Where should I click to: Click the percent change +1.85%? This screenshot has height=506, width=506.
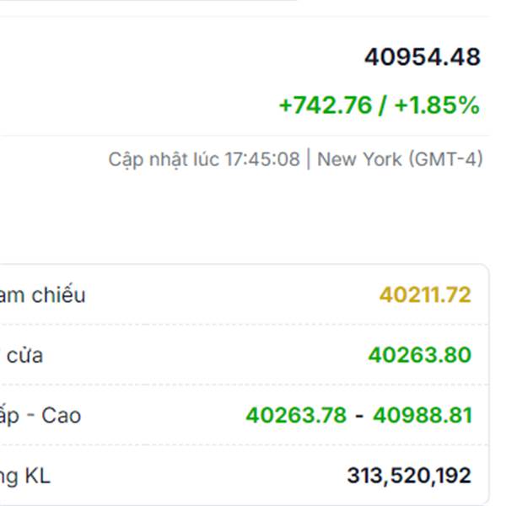click(437, 105)
